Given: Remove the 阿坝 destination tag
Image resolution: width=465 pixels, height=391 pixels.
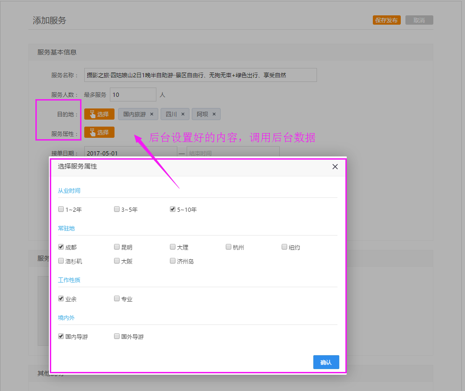Looking at the screenshot, I should pyautogui.click(x=214, y=114).
